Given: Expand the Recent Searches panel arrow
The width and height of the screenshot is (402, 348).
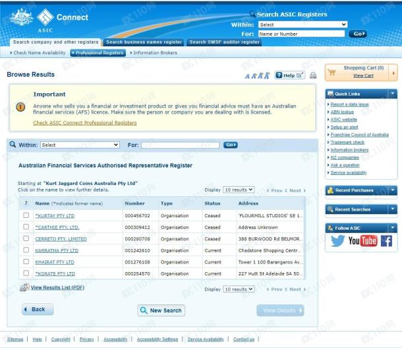Looking at the screenshot, I should 393,209.
